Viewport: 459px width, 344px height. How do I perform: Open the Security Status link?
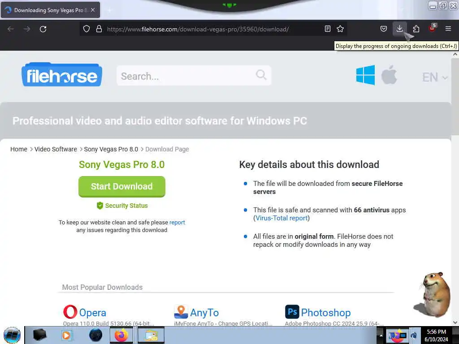122,206
